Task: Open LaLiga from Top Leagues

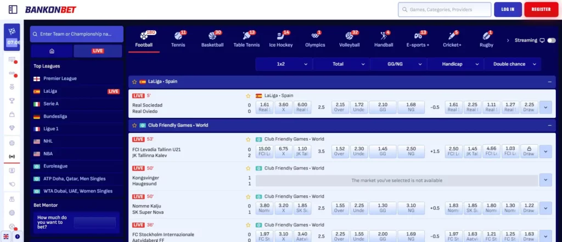Action: [77, 92]
